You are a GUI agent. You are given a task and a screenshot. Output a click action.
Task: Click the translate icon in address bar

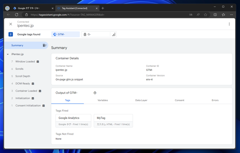(191, 15)
